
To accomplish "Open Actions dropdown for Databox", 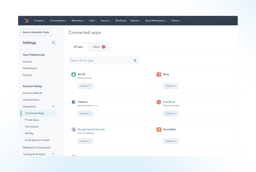I will point(85,113).
